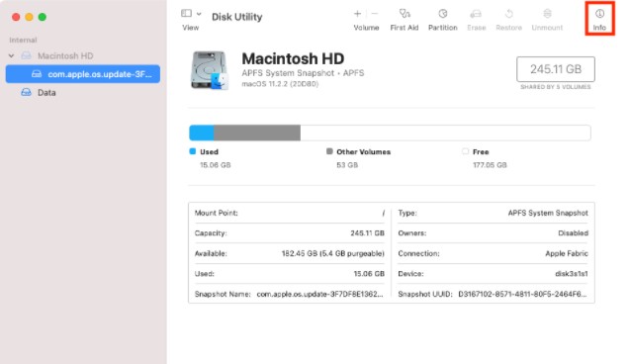The height and width of the screenshot is (364, 629).
Task: Click the 15.06 GB value under Used legend
Action: pos(216,165)
